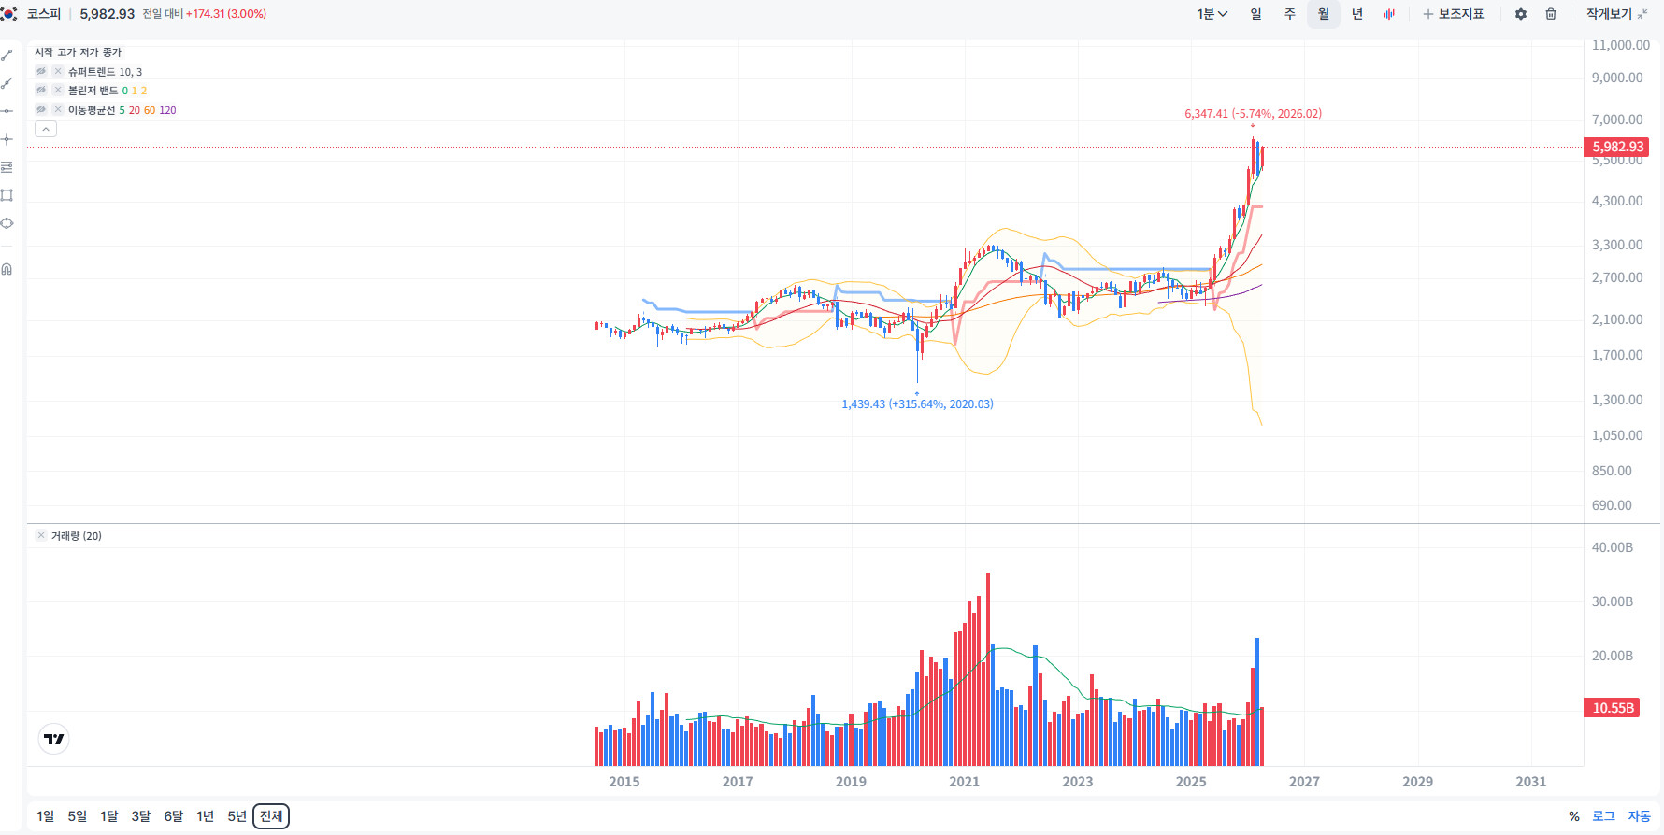Collapse the indicator legend list
This screenshot has height=835, width=1664.
(46, 129)
